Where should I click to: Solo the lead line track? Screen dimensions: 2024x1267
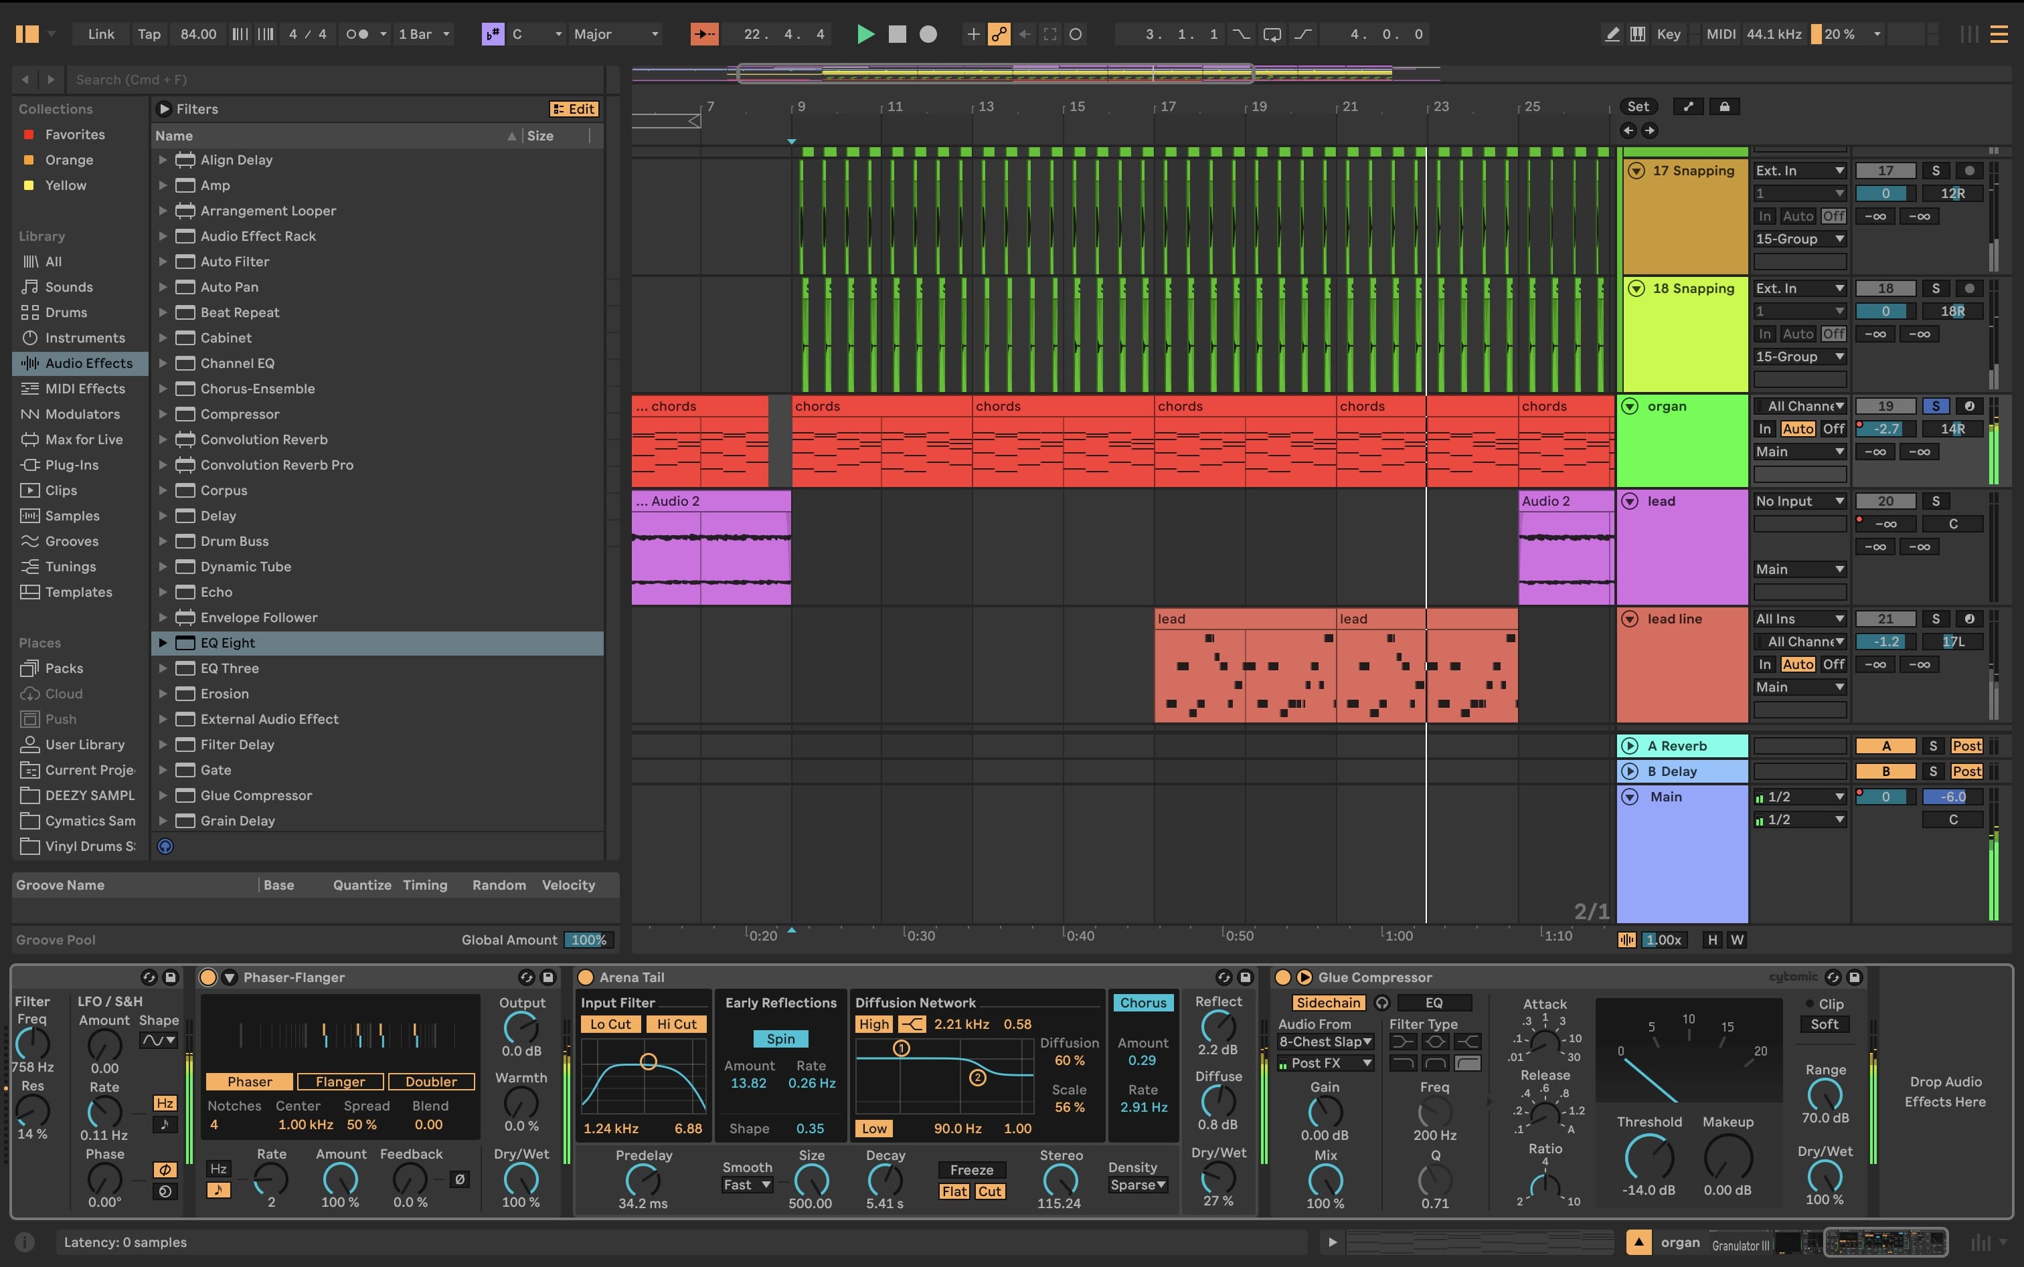(x=1936, y=619)
